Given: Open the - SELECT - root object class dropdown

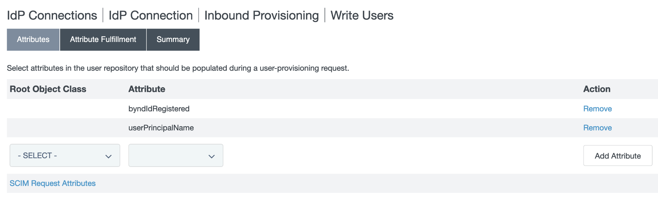Looking at the screenshot, I should tap(65, 156).
